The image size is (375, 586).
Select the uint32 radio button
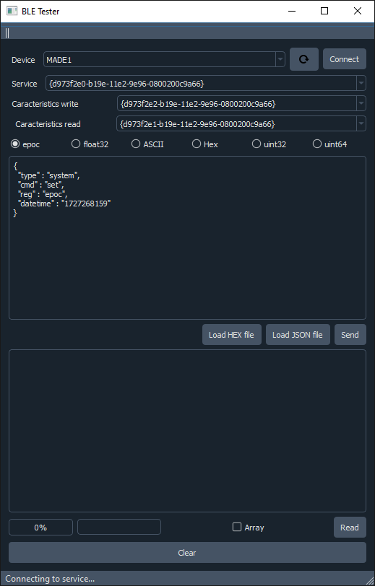coord(269,144)
